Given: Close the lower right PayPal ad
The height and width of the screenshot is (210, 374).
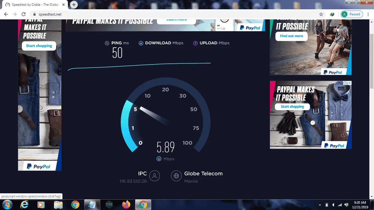Looking at the screenshot, I should (350, 83).
